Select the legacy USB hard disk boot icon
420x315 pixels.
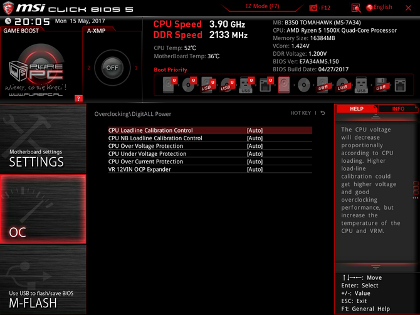tap(323, 85)
